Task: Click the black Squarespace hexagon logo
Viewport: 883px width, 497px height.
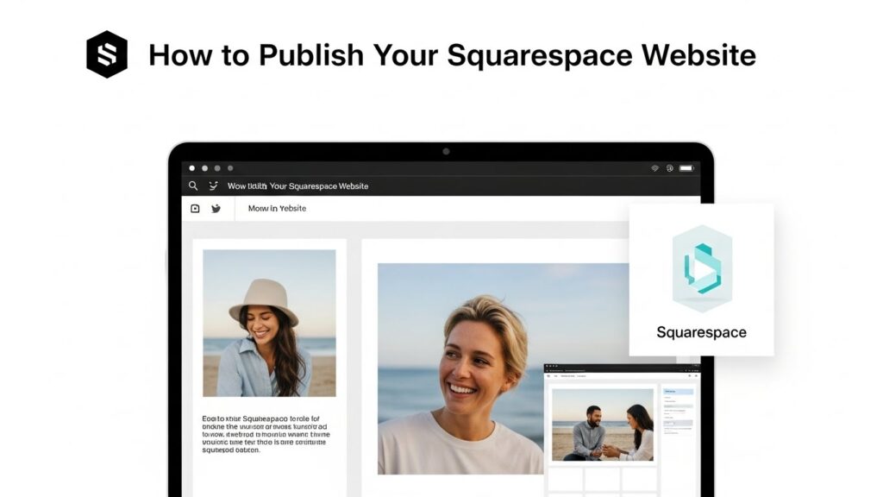Action: click(107, 54)
